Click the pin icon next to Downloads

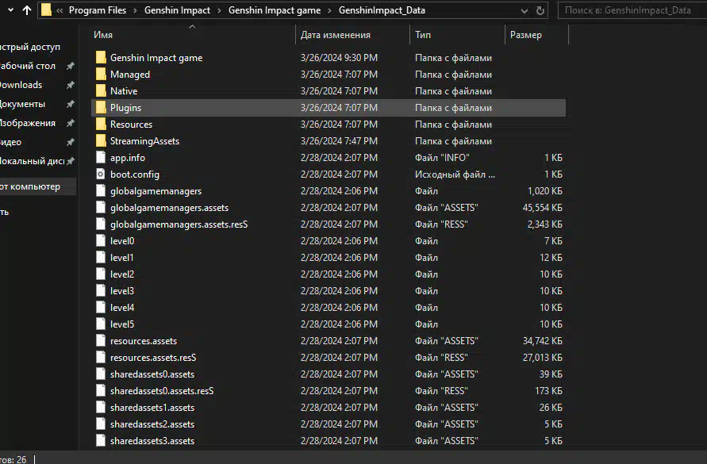[x=70, y=85]
